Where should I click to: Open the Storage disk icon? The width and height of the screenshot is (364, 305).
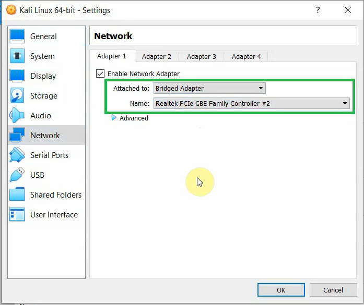click(17, 95)
